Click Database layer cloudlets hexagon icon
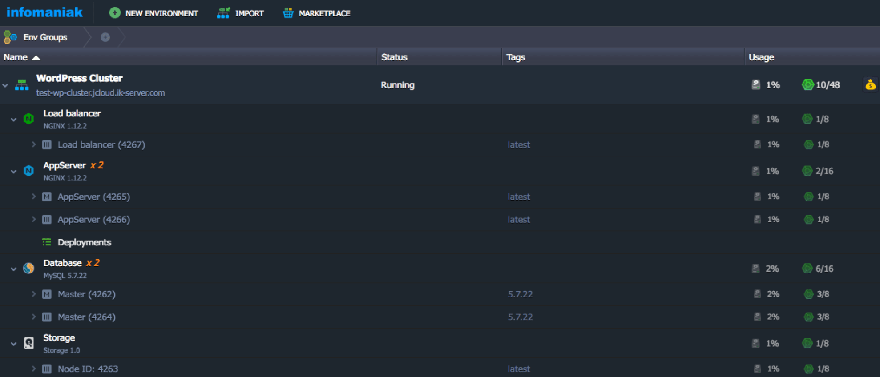 pyautogui.click(x=807, y=268)
